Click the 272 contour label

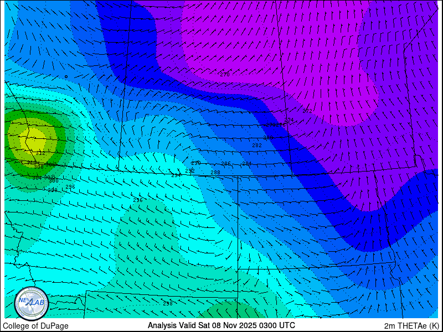[x=307, y=111]
